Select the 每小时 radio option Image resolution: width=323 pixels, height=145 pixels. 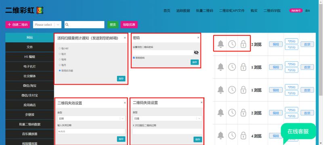[x=60, y=48]
